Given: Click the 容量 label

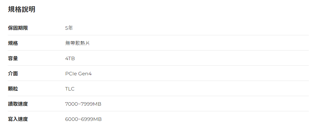Looking at the screenshot, I should [x=13, y=58].
